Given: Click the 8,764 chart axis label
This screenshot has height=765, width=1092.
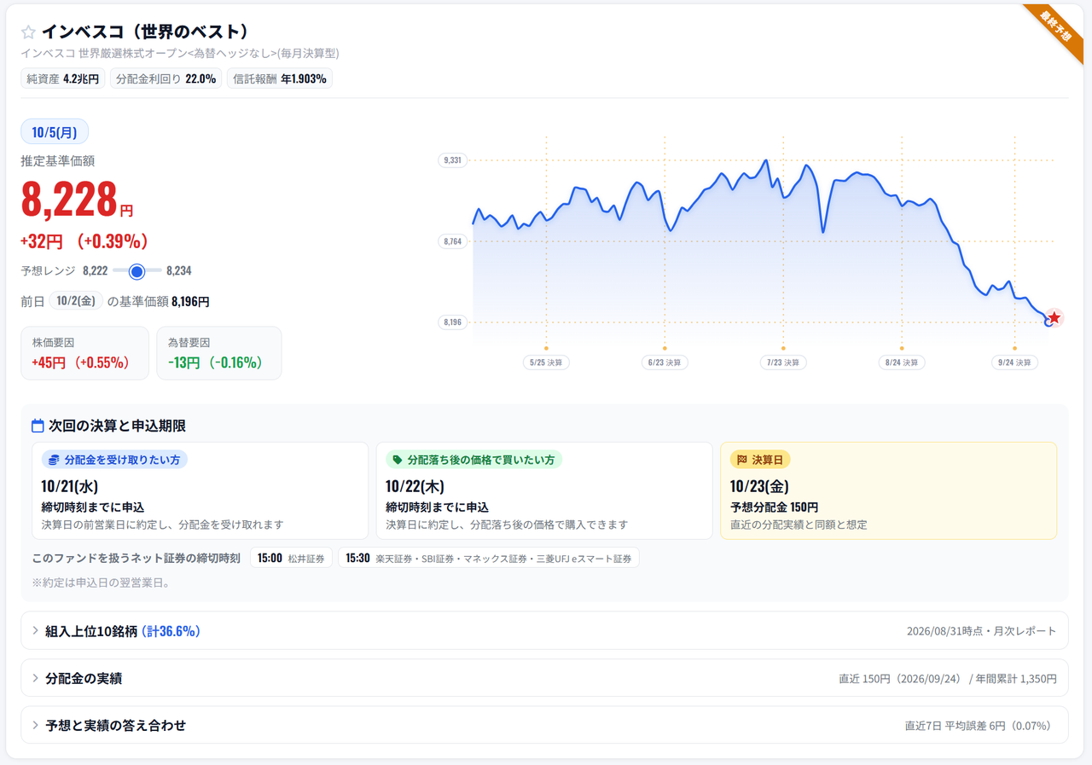Looking at the screenshot, I should pos(453,241).
